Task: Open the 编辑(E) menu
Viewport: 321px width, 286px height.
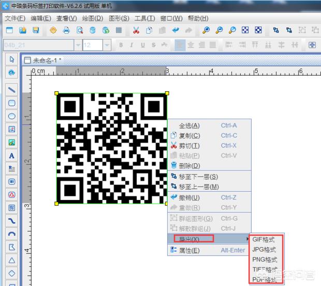Action: coord(41,19)
